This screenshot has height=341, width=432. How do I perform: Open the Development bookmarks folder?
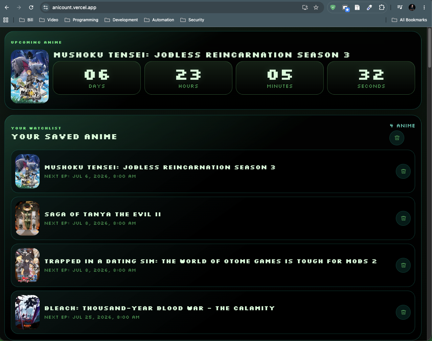[121, 20]
